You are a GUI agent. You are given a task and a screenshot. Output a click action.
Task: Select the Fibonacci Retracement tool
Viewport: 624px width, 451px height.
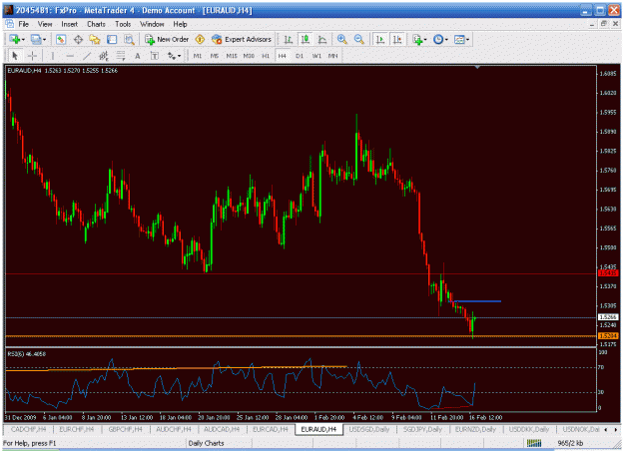tap(121, 56)
